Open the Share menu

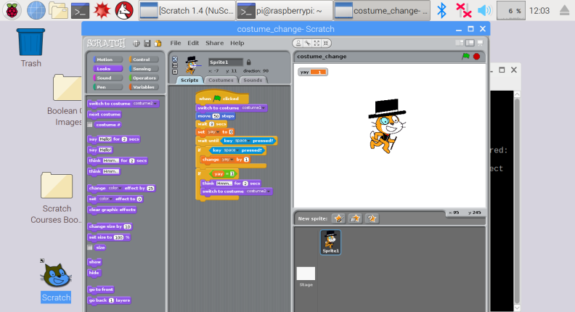point(214,43)
